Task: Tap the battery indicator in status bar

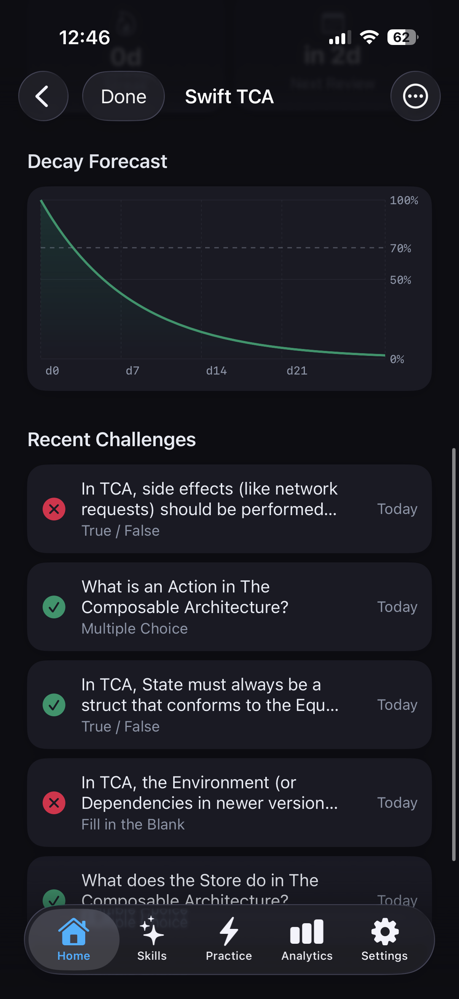Action: click(402, 37)
